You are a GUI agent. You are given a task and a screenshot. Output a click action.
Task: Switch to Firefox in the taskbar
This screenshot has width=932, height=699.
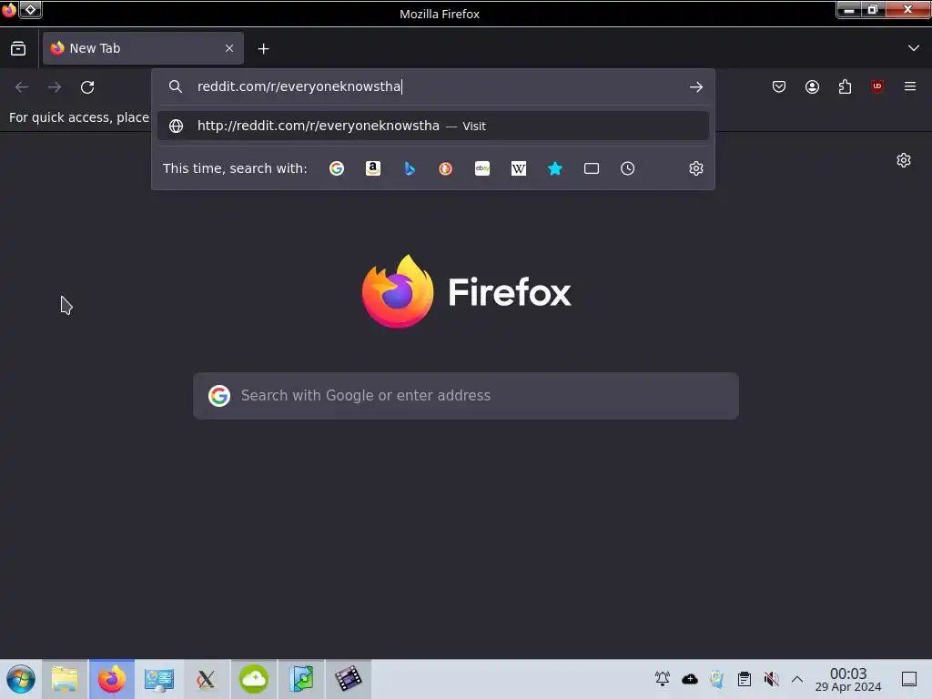click(x=112, y=679)
